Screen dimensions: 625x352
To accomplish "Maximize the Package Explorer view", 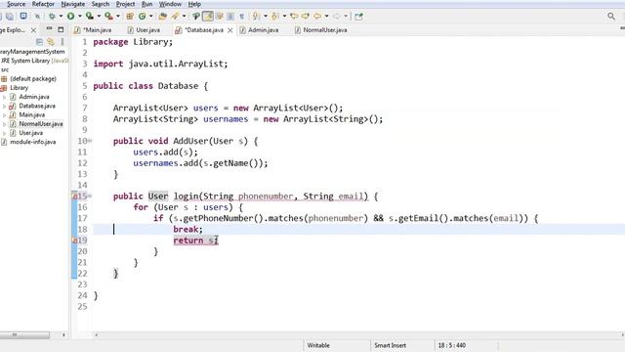I will [61, 29].
